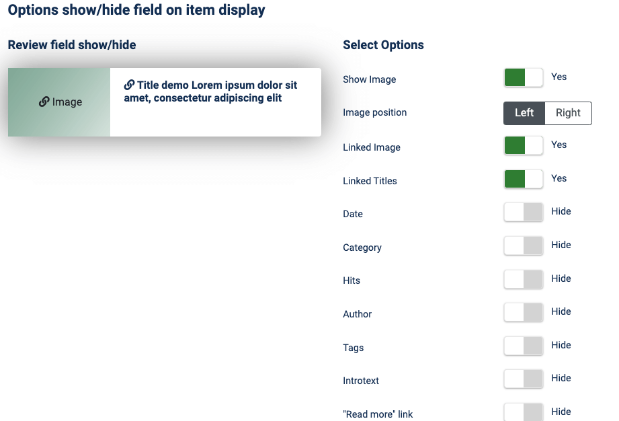Screen dimensions: 619x421
Task: Click the chain icon before the demo title
Action: (129, 85)
